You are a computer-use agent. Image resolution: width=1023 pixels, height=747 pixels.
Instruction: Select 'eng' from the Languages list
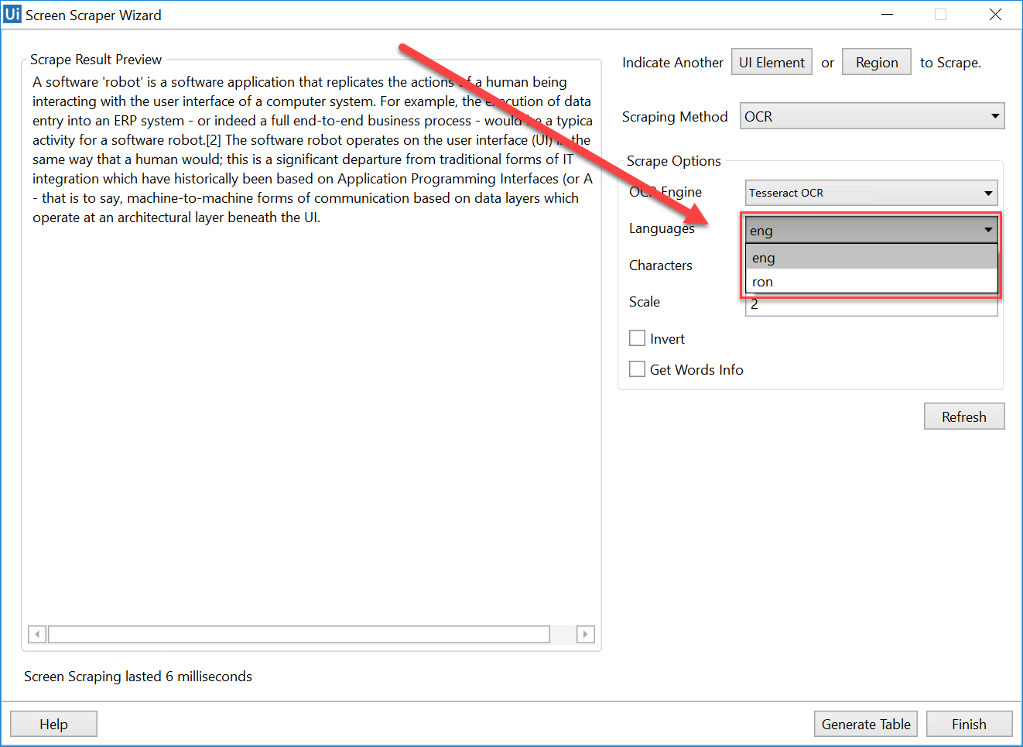pyautogui.click(x=871, y=258)
